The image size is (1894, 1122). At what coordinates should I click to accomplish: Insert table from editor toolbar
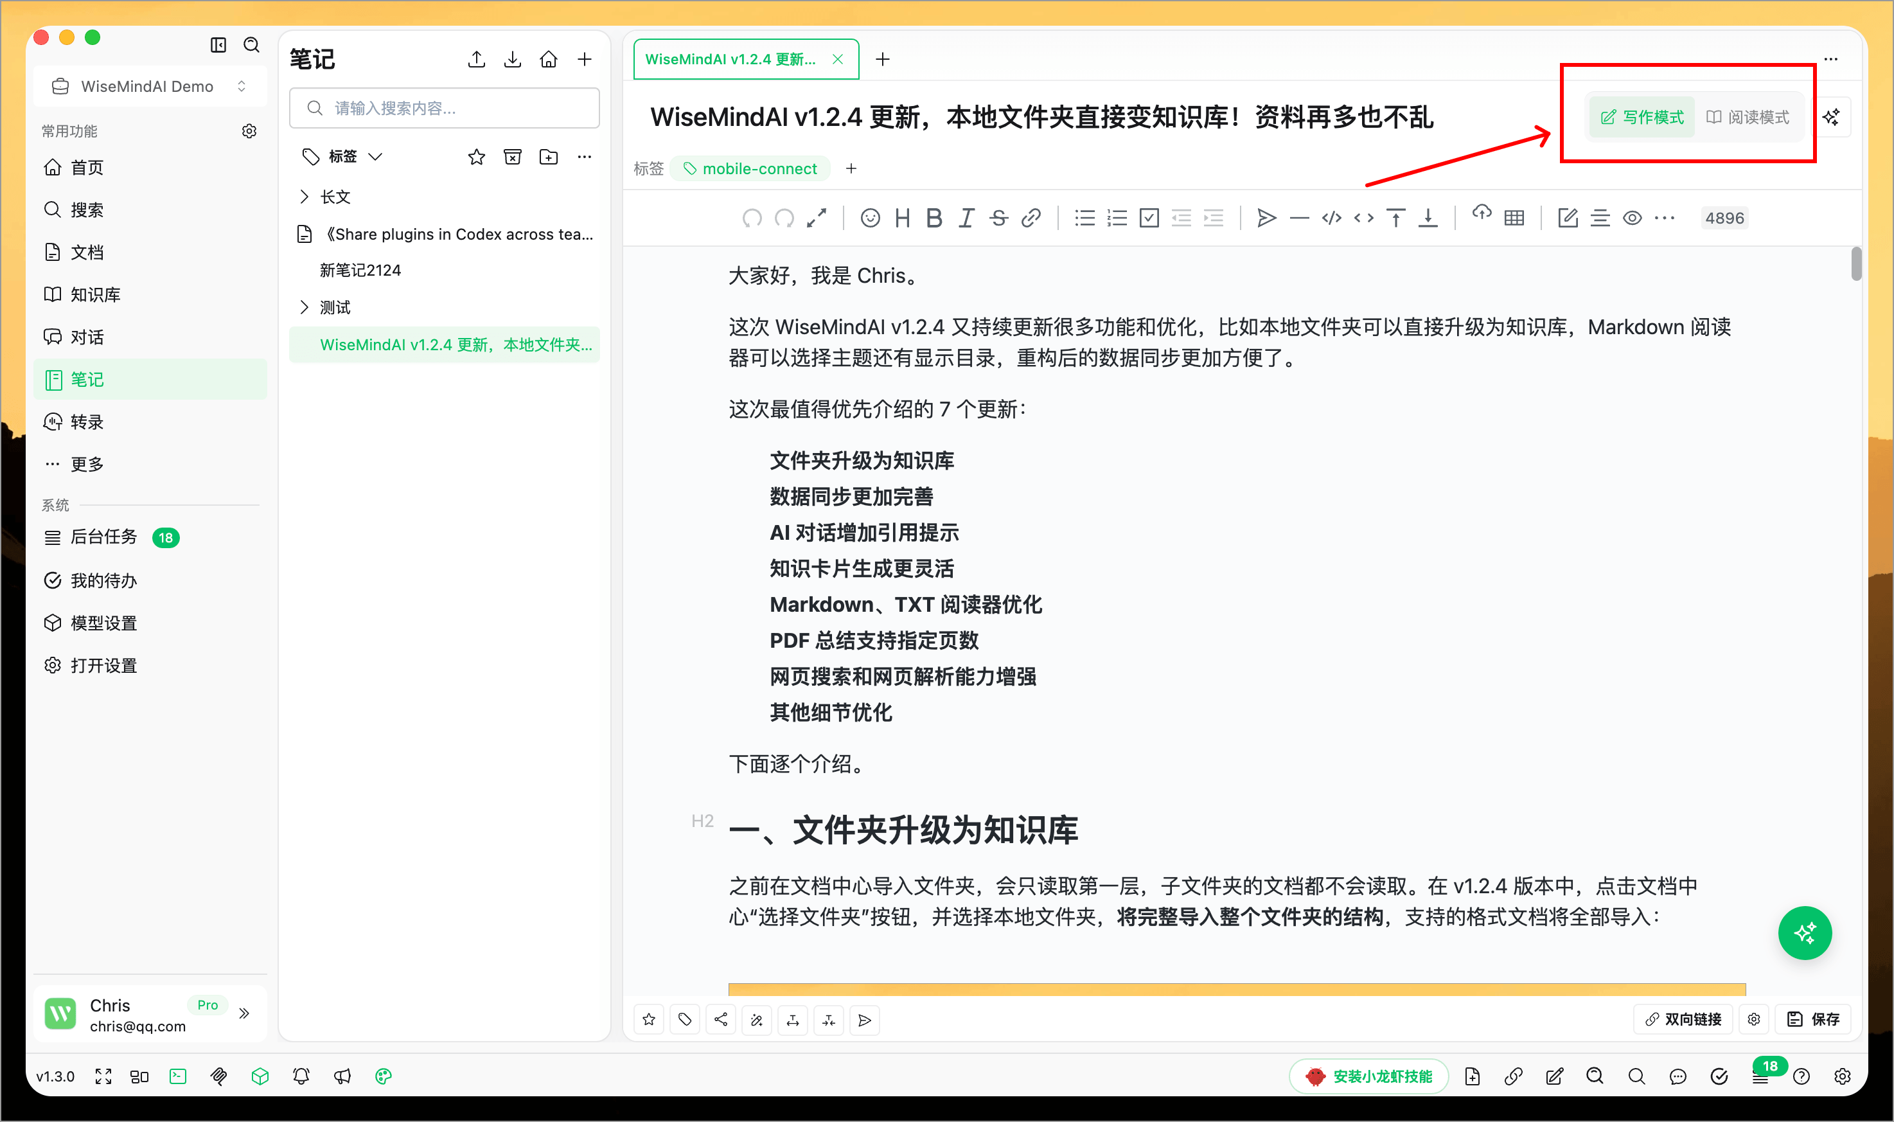[1514, 218]
